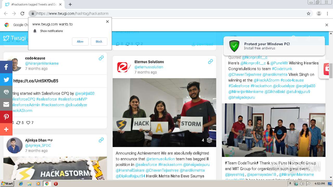Open the HACKASTORM cake image
Screen dimensions: 333x187
[x=55, y=168]
